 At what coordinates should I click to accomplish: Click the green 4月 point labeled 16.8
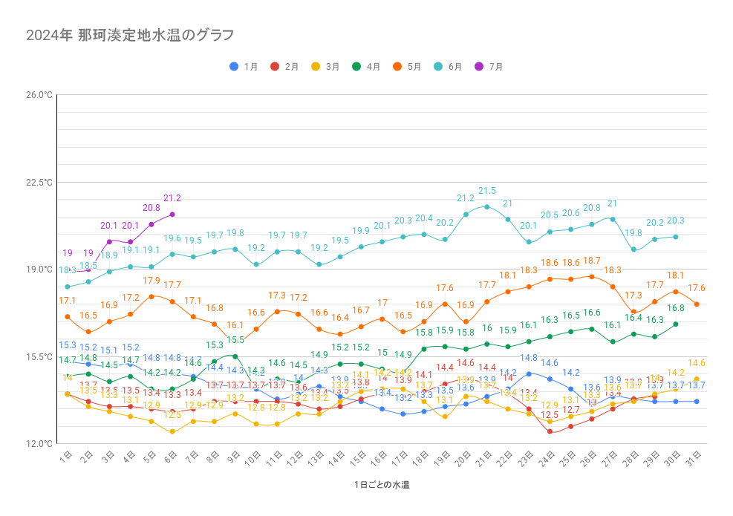point(676,324)
